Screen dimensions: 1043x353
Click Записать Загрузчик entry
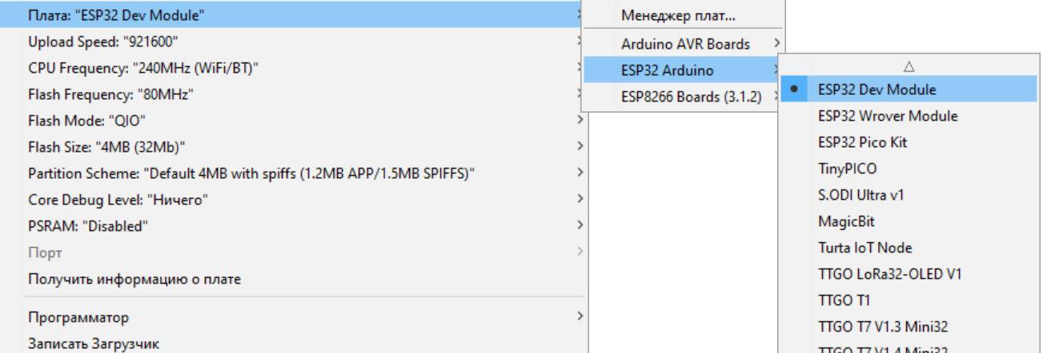(x=292, y=344)
